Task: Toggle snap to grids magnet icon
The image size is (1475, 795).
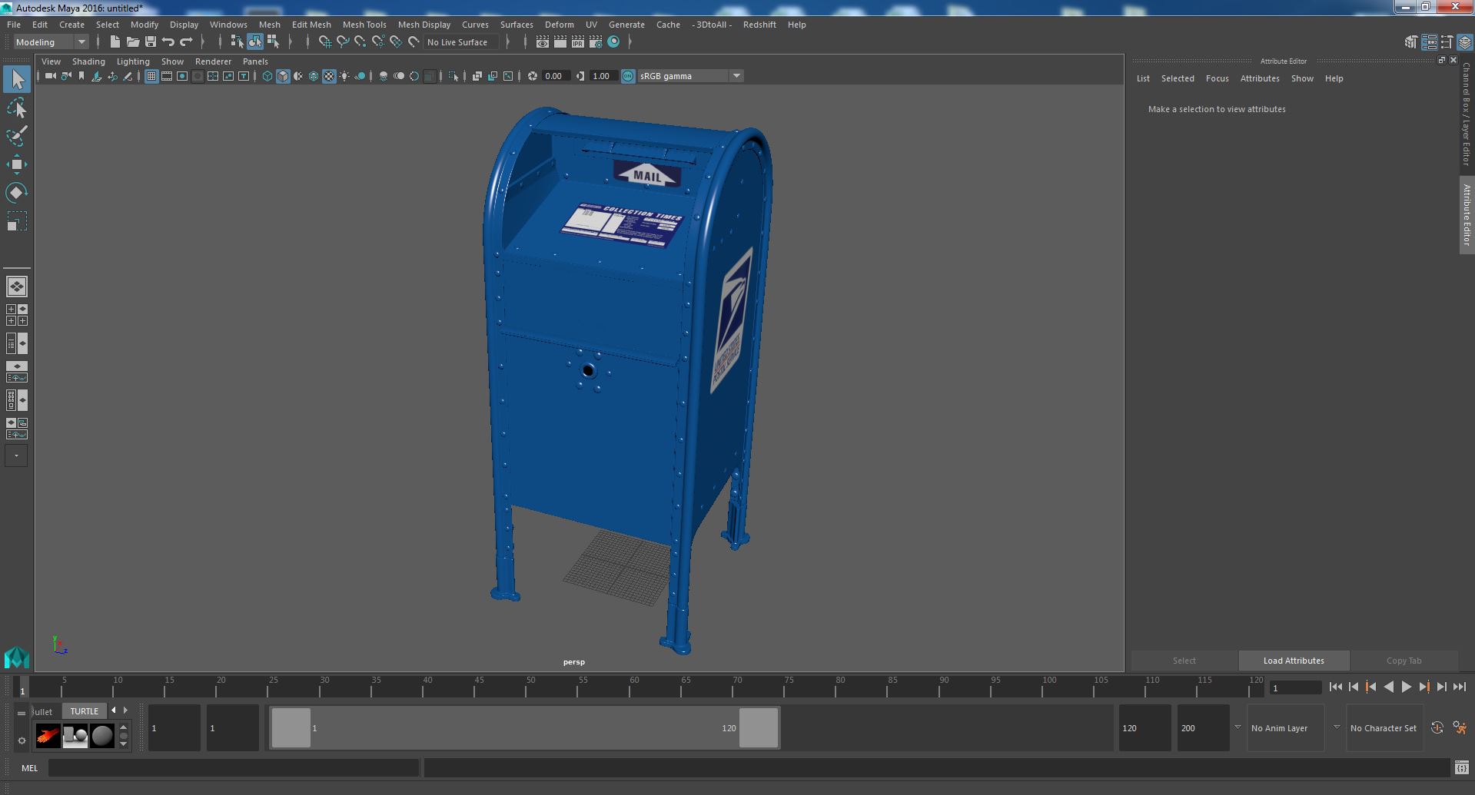Action: (x=325, y=42)
